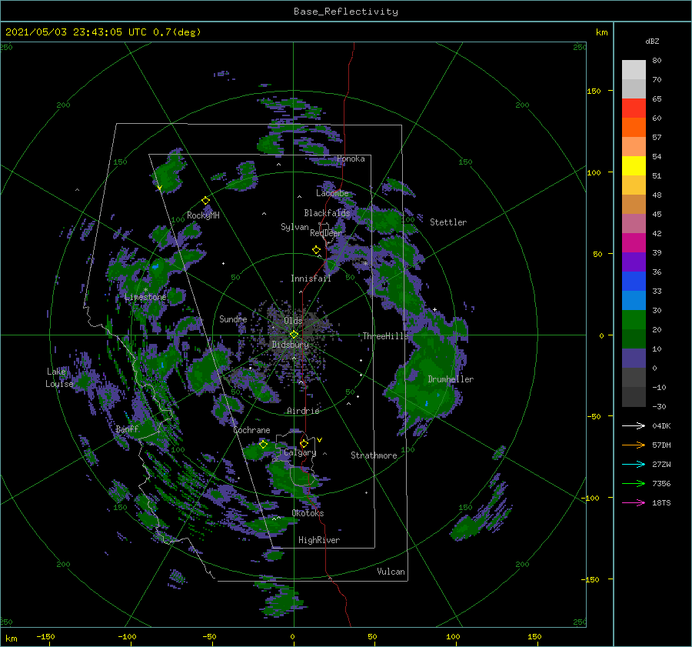Screen dimensions: 692x647
Task: Click the Ponoka city label
Action: click(x=351, y=158)
